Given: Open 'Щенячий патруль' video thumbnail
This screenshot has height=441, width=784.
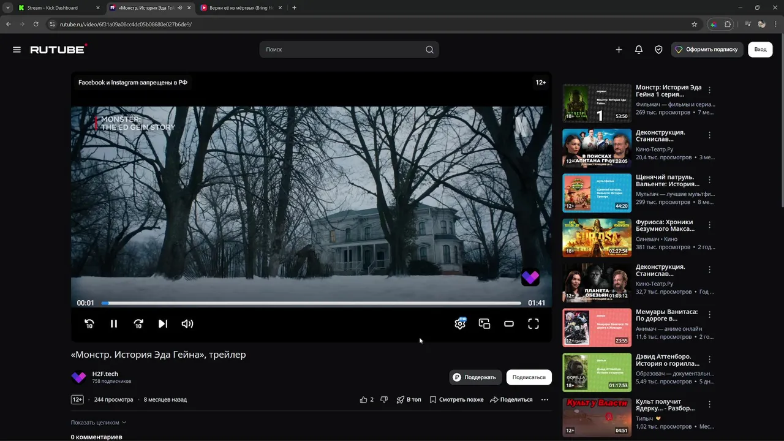Looking at the screenshot, I should click(x=597, y=193).
